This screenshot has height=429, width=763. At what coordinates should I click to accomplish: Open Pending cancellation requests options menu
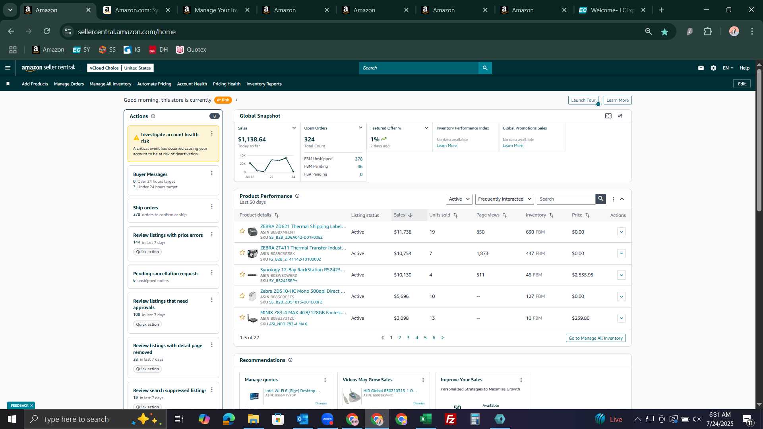tap(212, 272)
